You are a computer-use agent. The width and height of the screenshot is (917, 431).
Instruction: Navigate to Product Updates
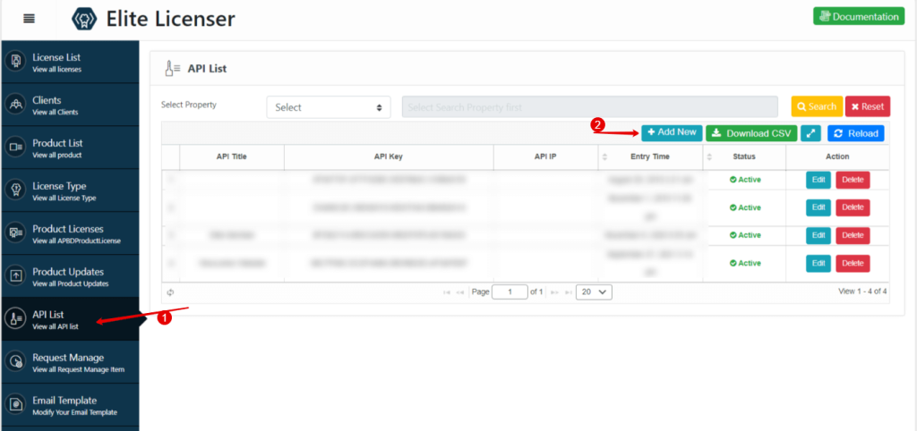coord(70,275)
